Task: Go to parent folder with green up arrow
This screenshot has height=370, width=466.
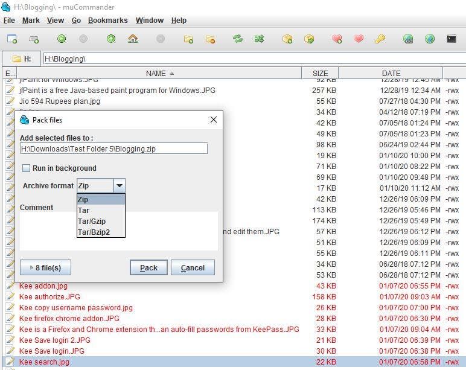Action: (x=111, y=39)
